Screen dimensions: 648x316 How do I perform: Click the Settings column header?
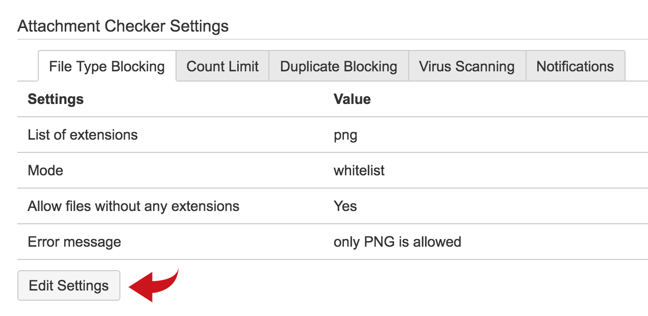pyautogui.click(x=56, y=99)
